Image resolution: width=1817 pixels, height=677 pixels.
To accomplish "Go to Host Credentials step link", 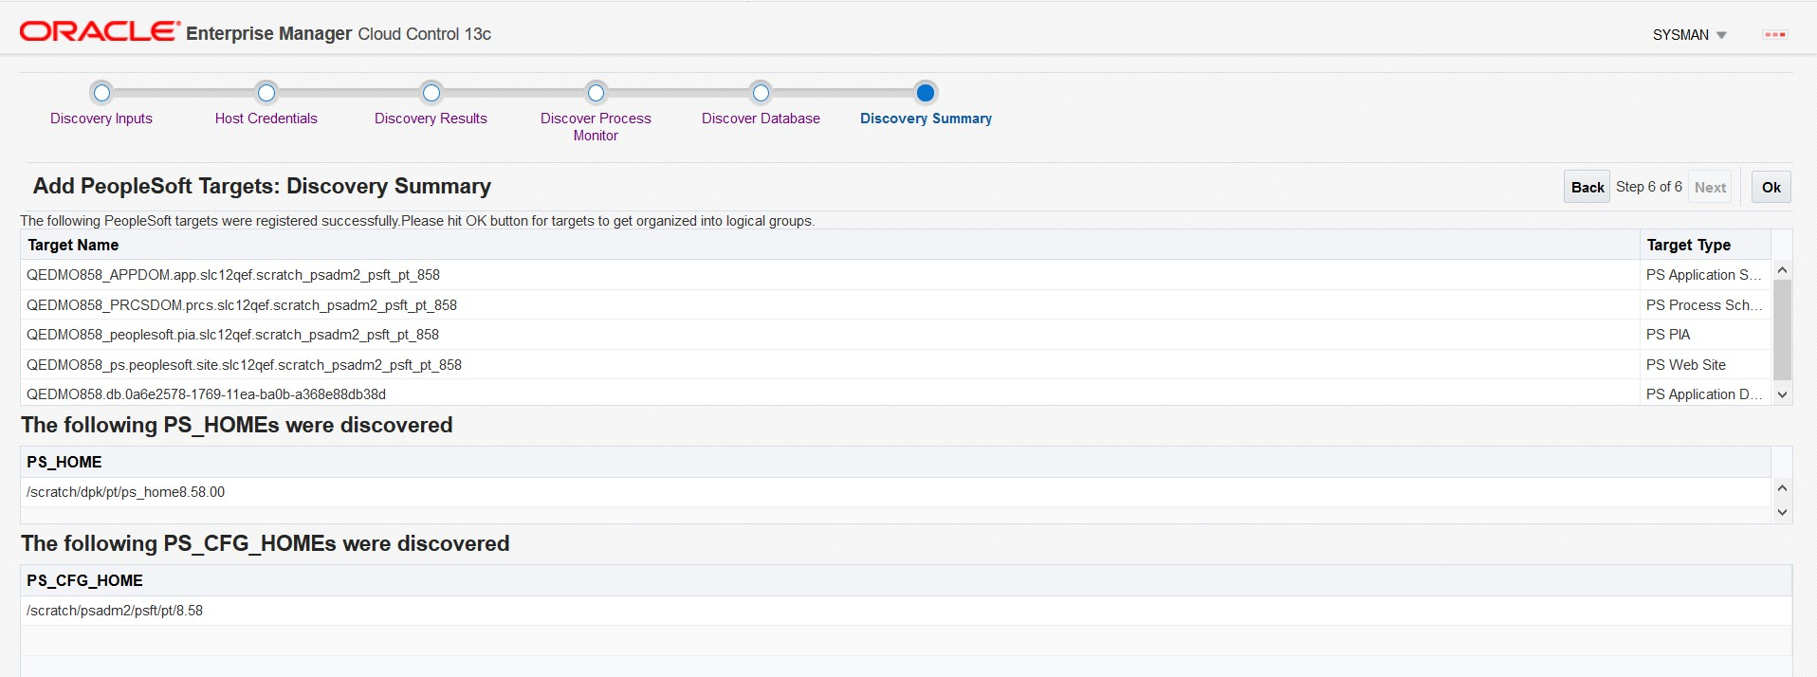I will coord(266,119).
